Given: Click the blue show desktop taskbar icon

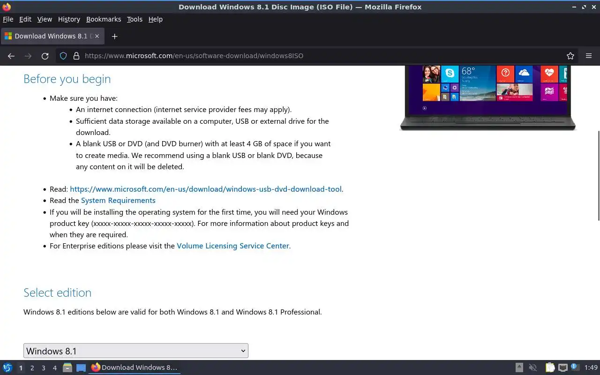Looking at the screenshot, I should (x=81, y=367).
